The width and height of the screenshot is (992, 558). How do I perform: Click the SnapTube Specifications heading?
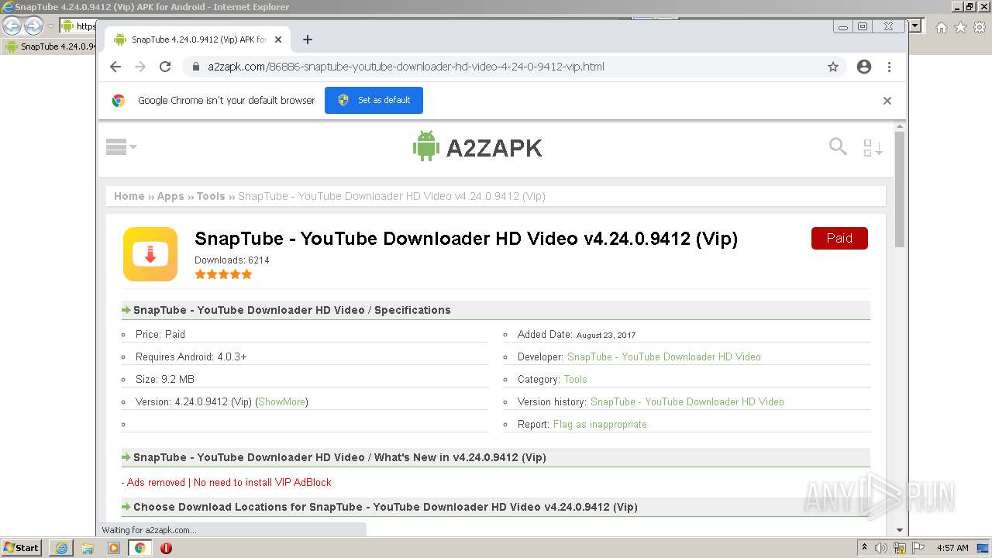coord(291,310)
